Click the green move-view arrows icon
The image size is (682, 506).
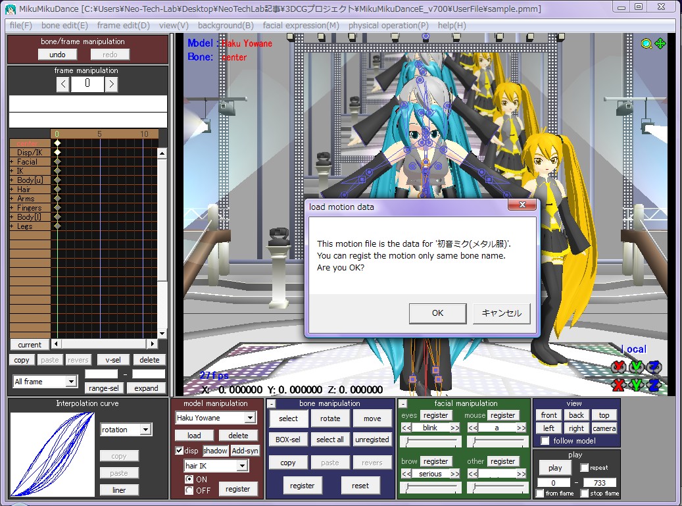pyautogui.click(x=660, y=43)
